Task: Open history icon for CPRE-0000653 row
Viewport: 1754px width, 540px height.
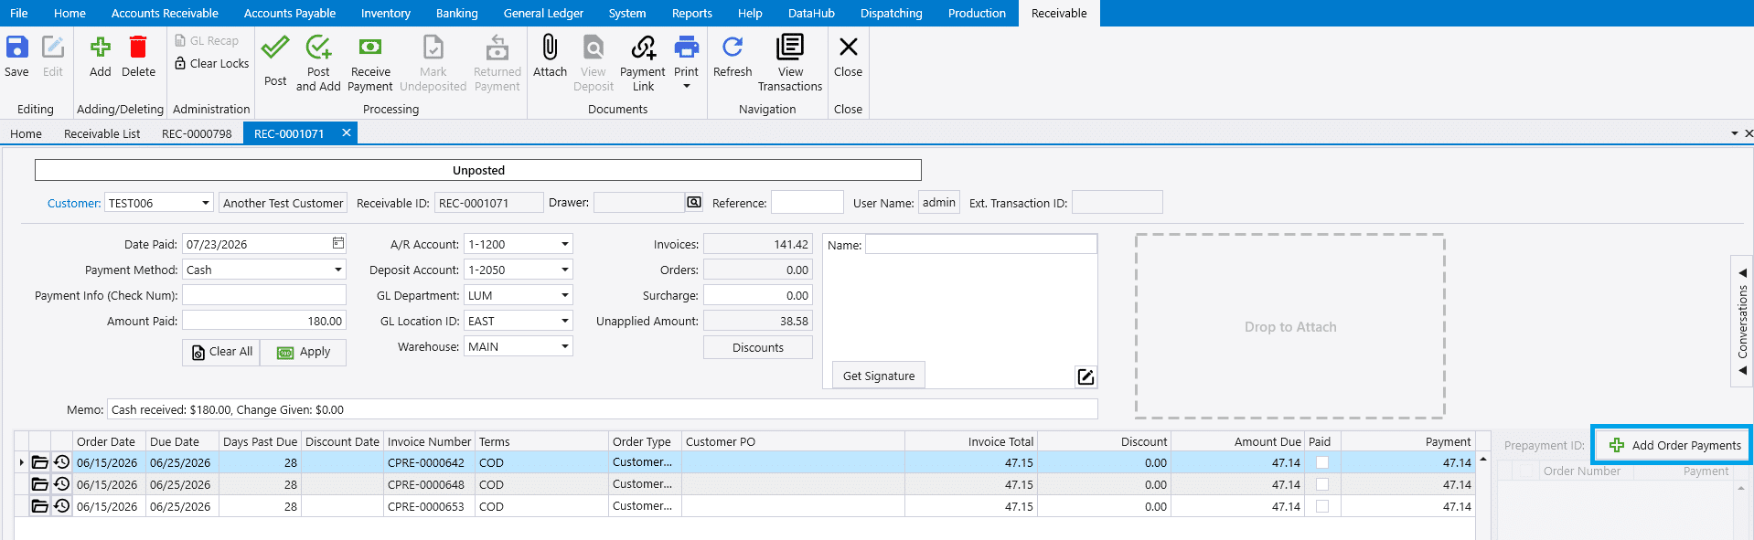Action: point(62,506)
